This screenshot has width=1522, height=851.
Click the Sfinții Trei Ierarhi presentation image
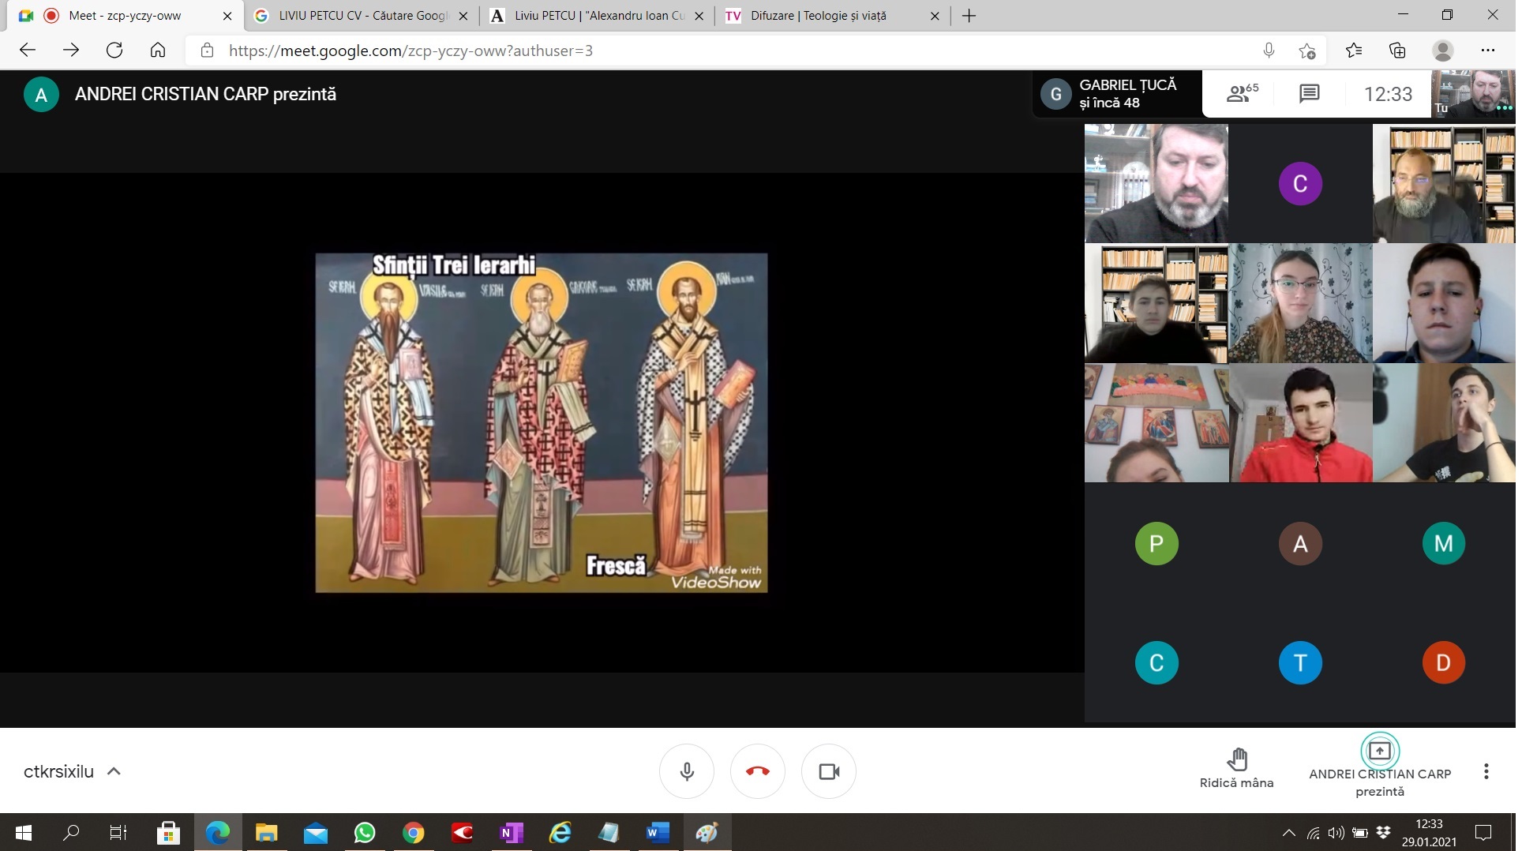541,422
